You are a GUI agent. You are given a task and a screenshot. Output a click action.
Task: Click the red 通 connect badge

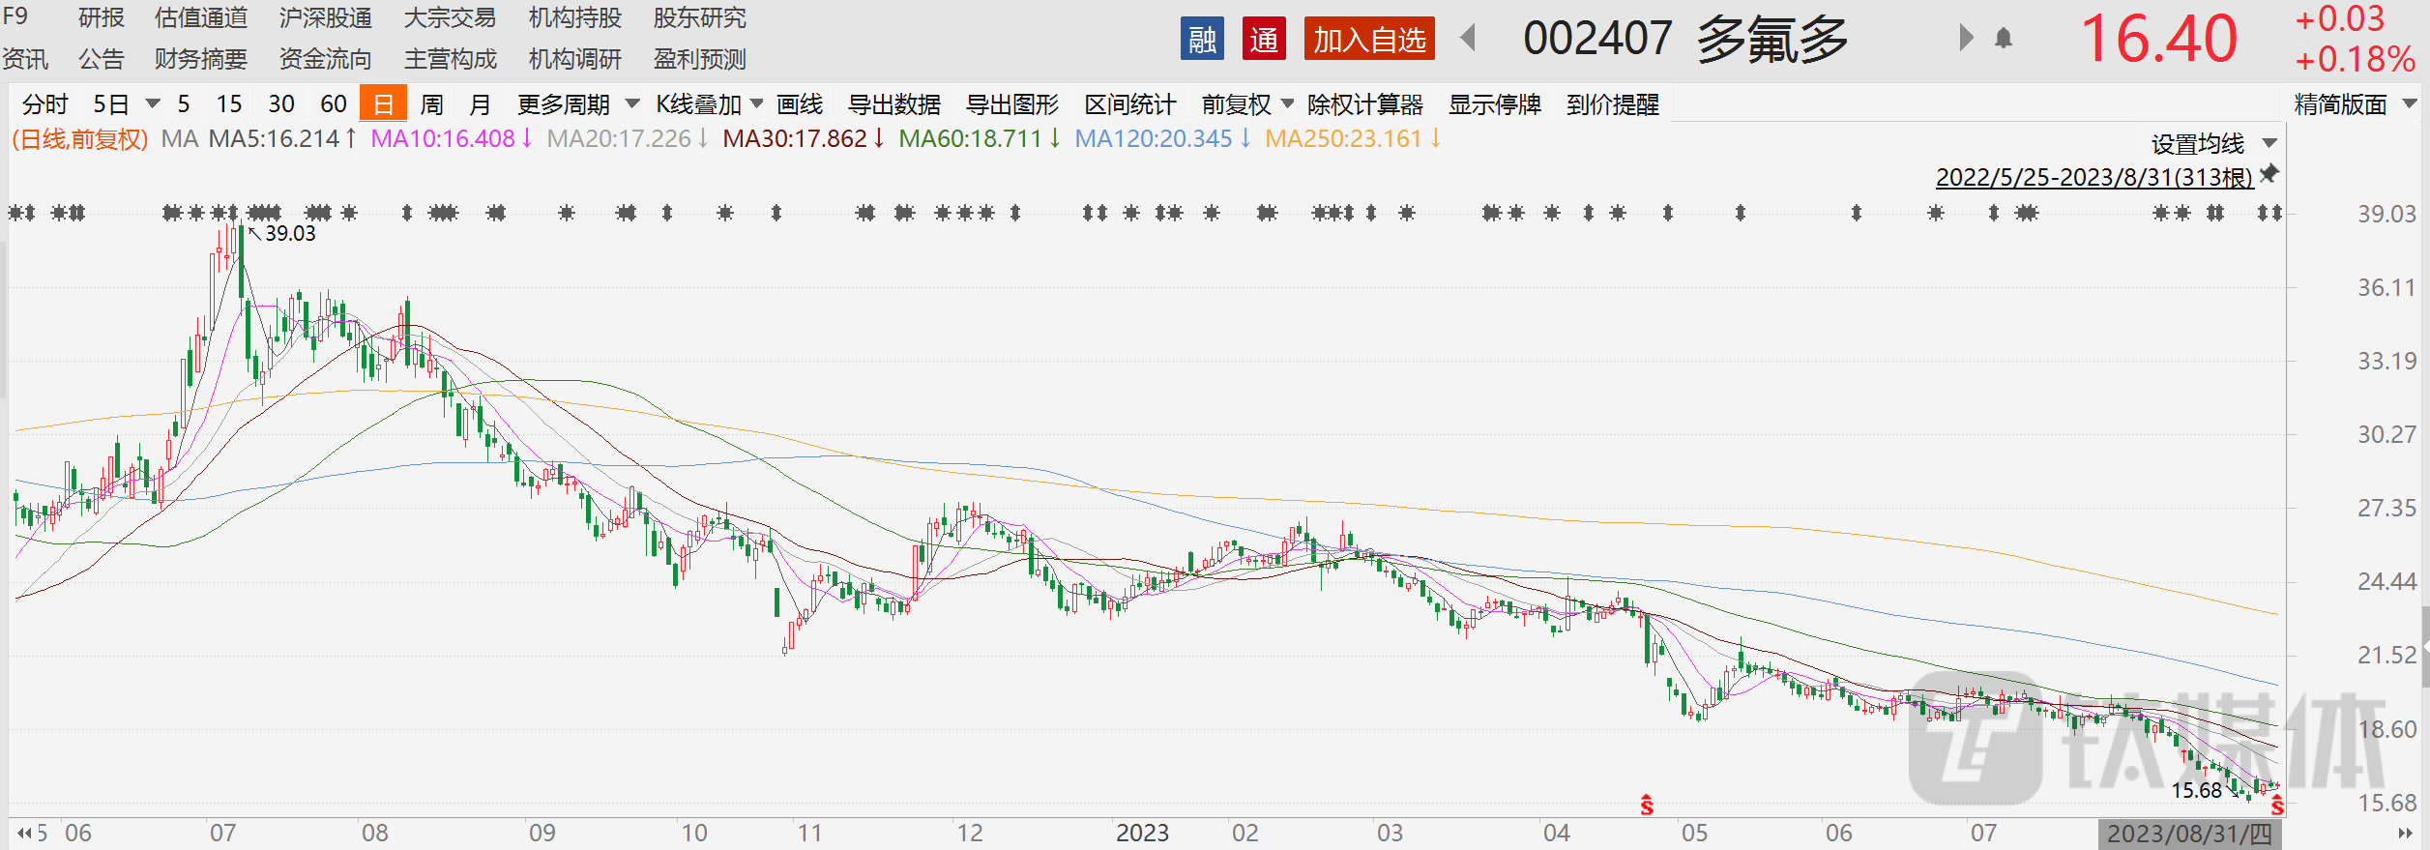[1263, 40]
